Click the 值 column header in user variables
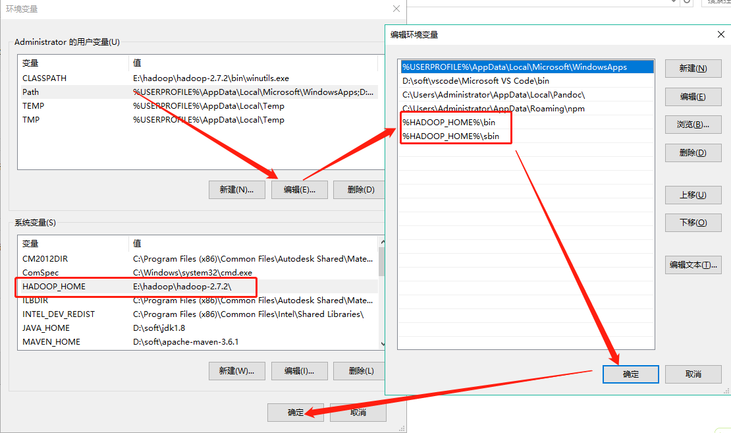This screenshot has width=731, height=433. (x=253, y=63)
